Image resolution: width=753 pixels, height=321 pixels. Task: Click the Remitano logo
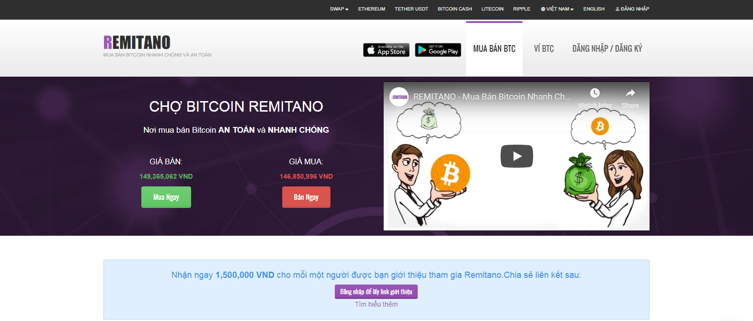137,43
